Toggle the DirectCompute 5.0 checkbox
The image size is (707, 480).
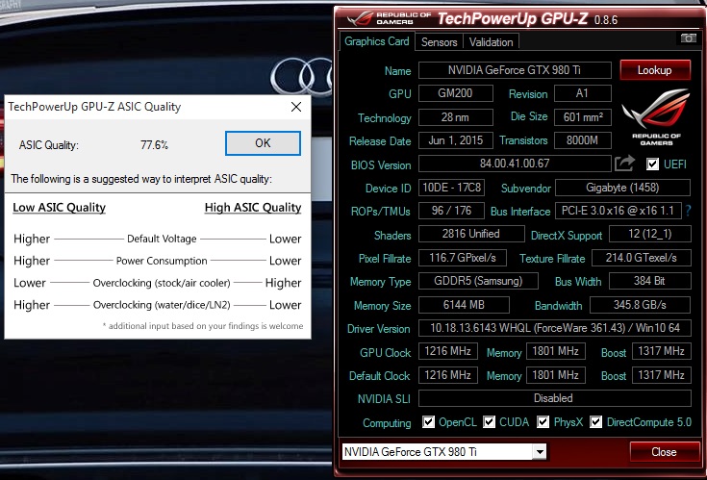tap(595, 422)
